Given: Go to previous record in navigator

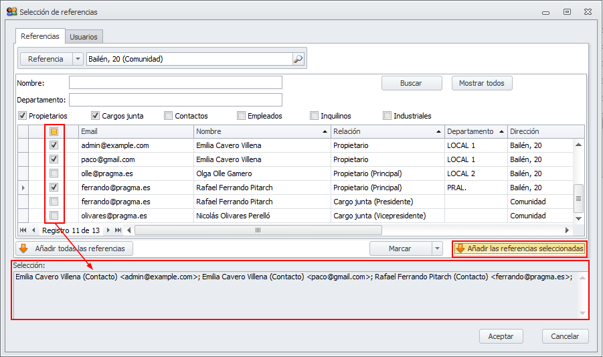Looking at the screenshot, I should (x=33, y=230).
